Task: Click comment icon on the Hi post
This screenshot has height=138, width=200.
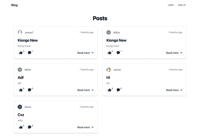Action: coord(118,90)
